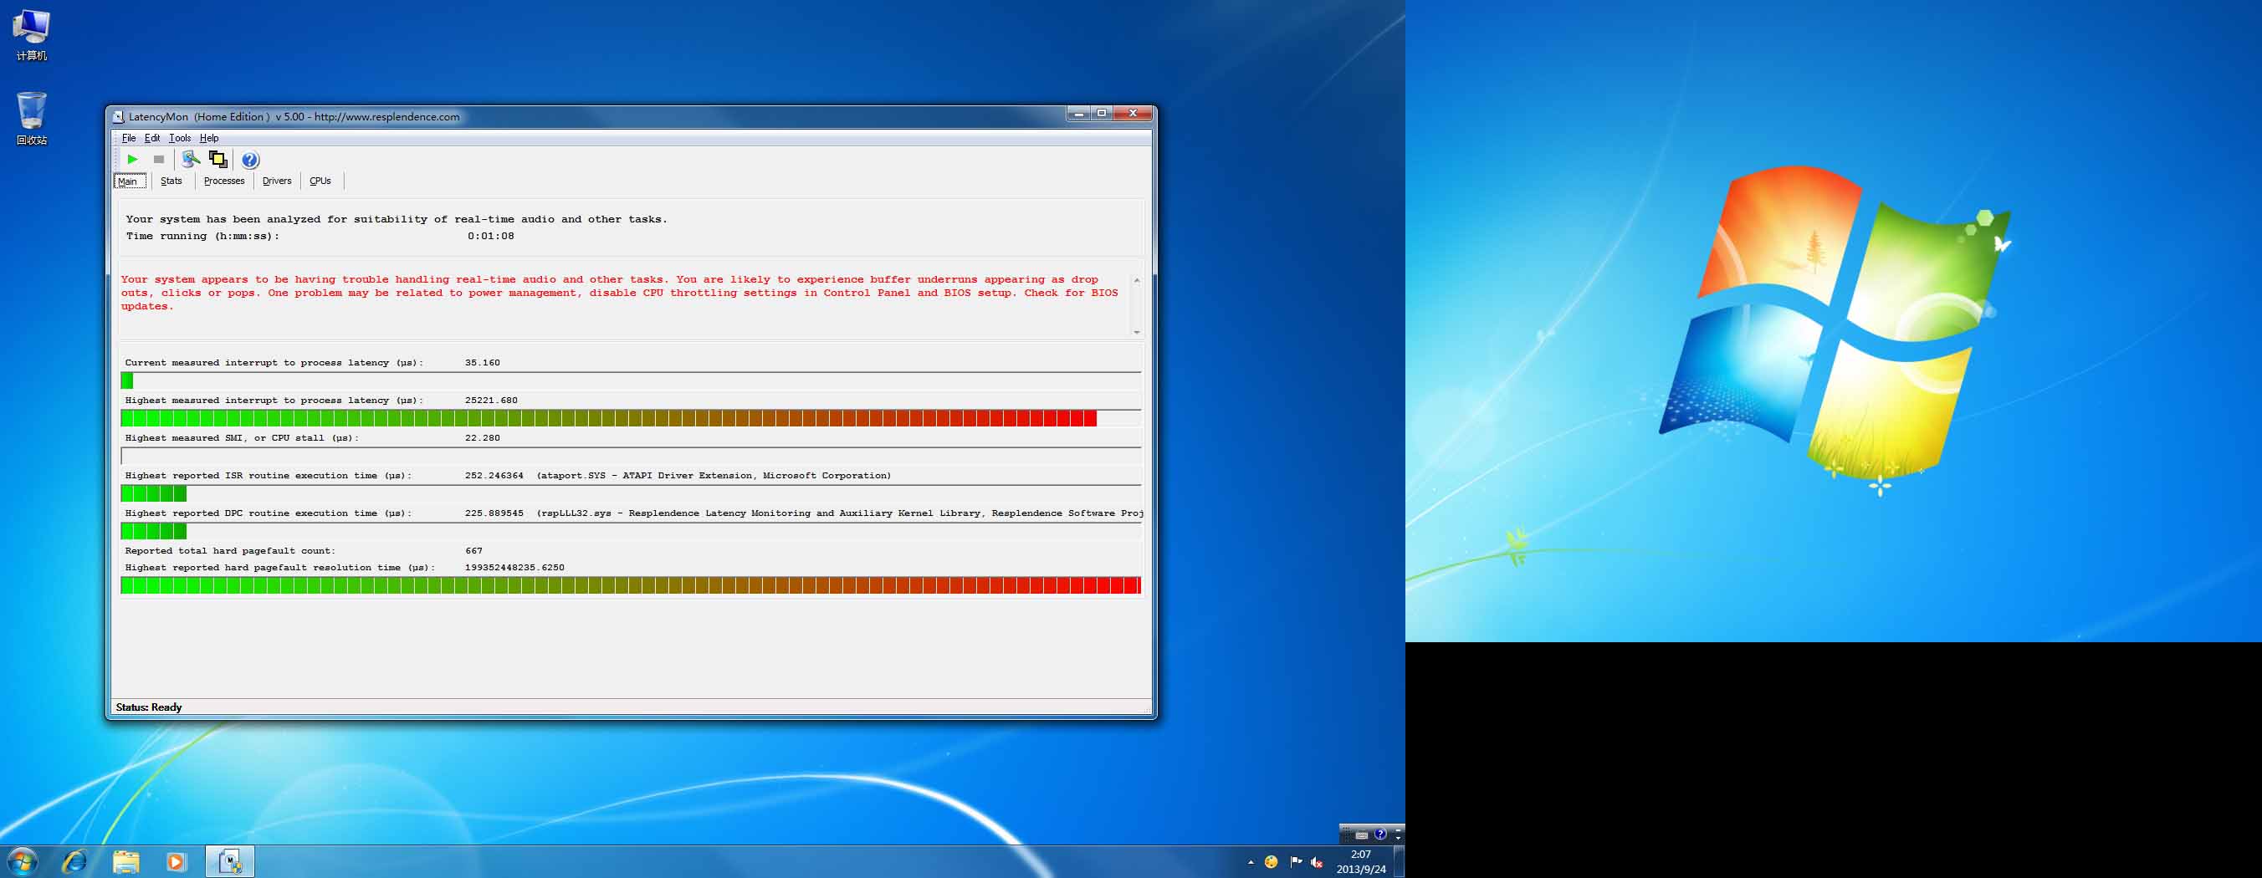Open Windows Explorer folder icon on taskbar
Viewport: 2262px width, 878px height.
[125, 861]
